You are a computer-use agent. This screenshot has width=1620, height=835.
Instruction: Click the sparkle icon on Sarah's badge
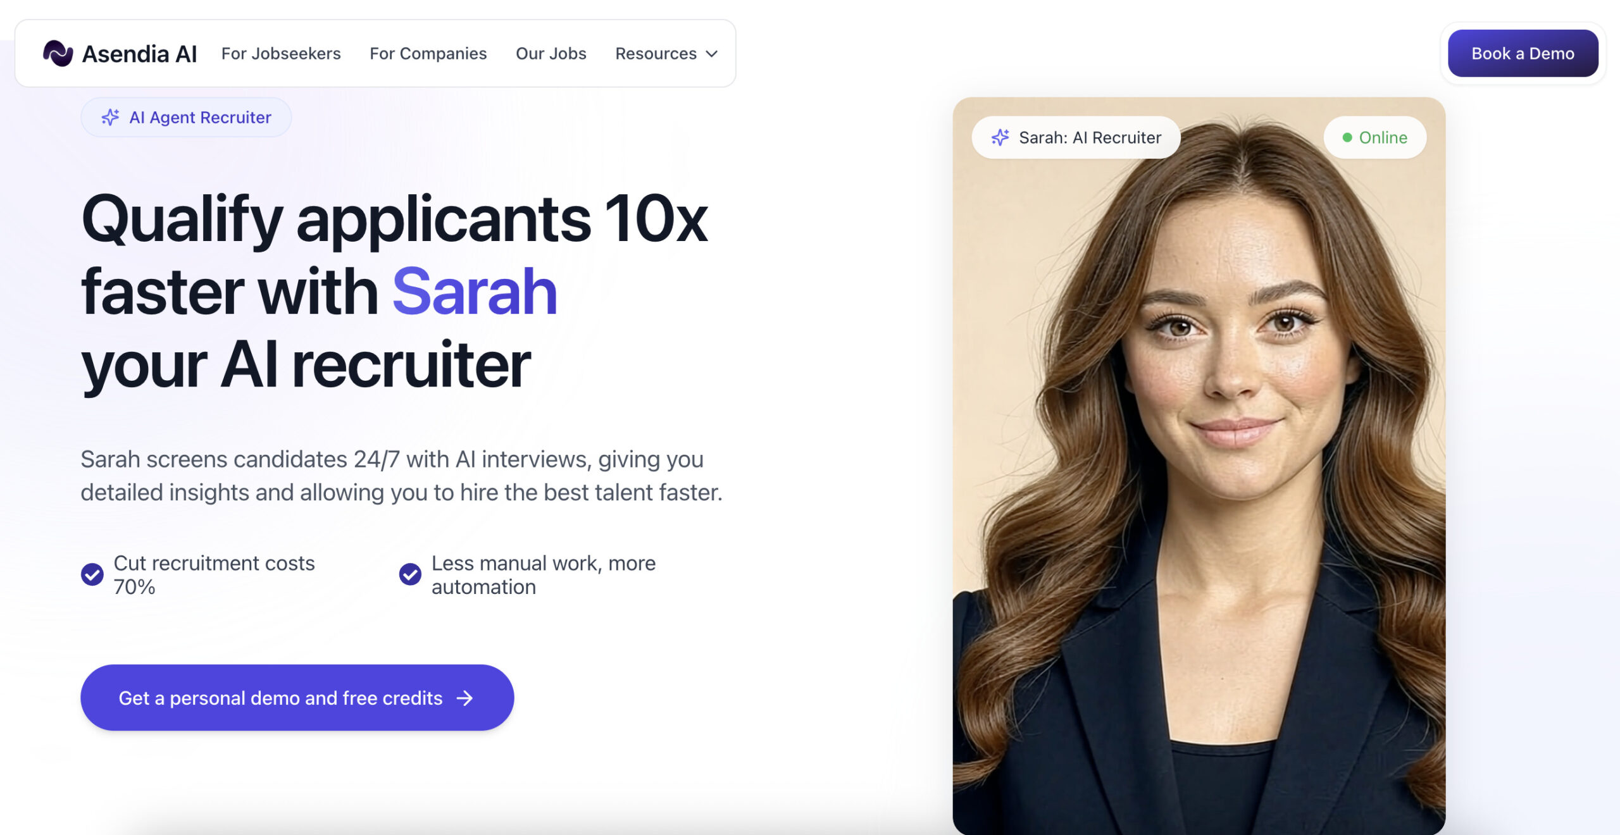click(x=1000, y=137)
